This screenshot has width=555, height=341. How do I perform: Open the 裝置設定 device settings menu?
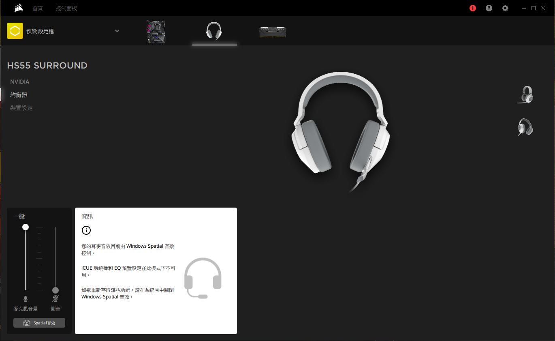(x=21, y=108)
